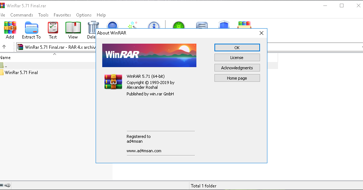Click the "Registered to" label

click(x=138, y=136)
